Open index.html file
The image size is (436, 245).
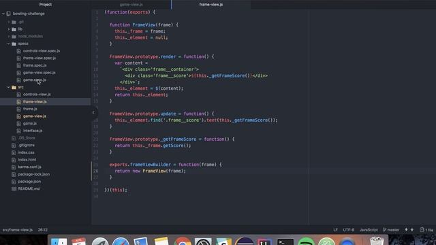pos(27,159)
